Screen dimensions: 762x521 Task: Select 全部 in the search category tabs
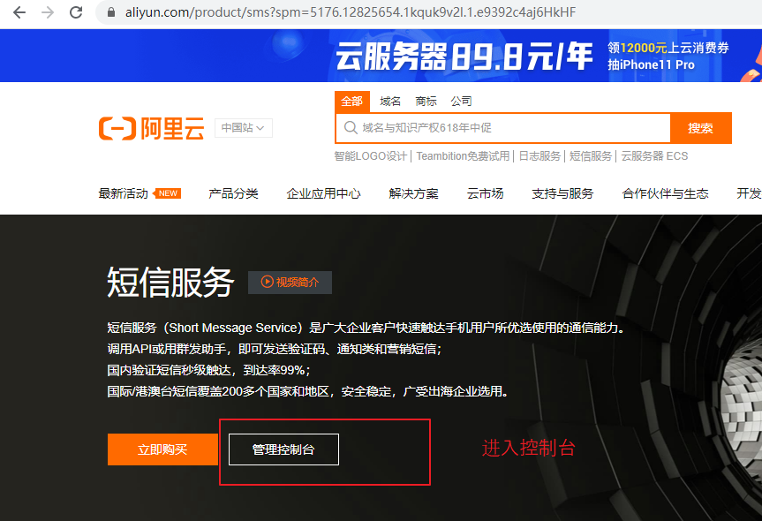pos(352,101)
